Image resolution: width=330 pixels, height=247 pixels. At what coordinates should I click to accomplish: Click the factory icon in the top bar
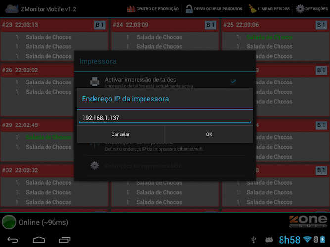pos(131,9)
